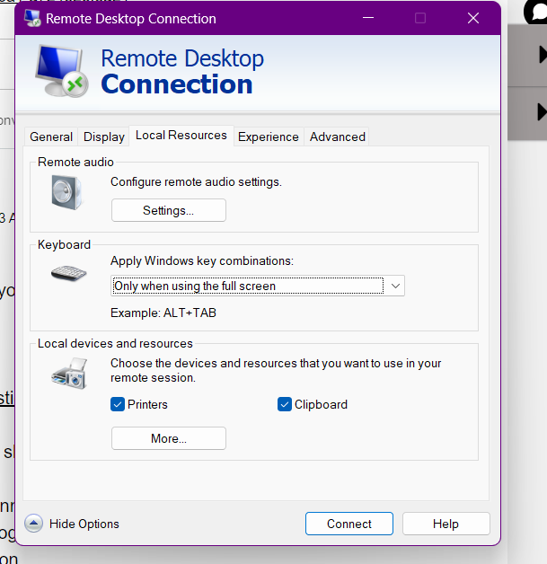
Task: Close the Remote Desktop Connection window
Action: 472,18
